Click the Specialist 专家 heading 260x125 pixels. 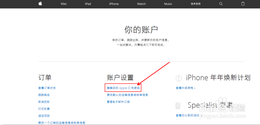point(210,105)
